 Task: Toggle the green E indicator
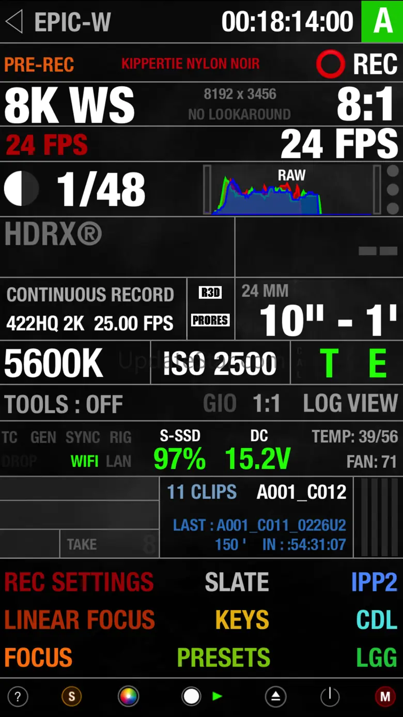[x=378, y=363]
